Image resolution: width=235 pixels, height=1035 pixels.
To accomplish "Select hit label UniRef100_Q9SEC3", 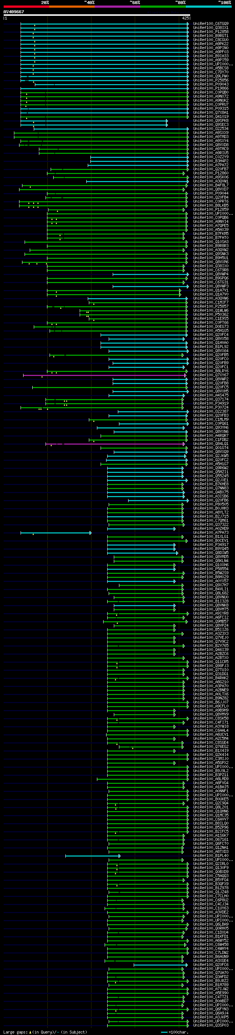I will click(211, 124).
